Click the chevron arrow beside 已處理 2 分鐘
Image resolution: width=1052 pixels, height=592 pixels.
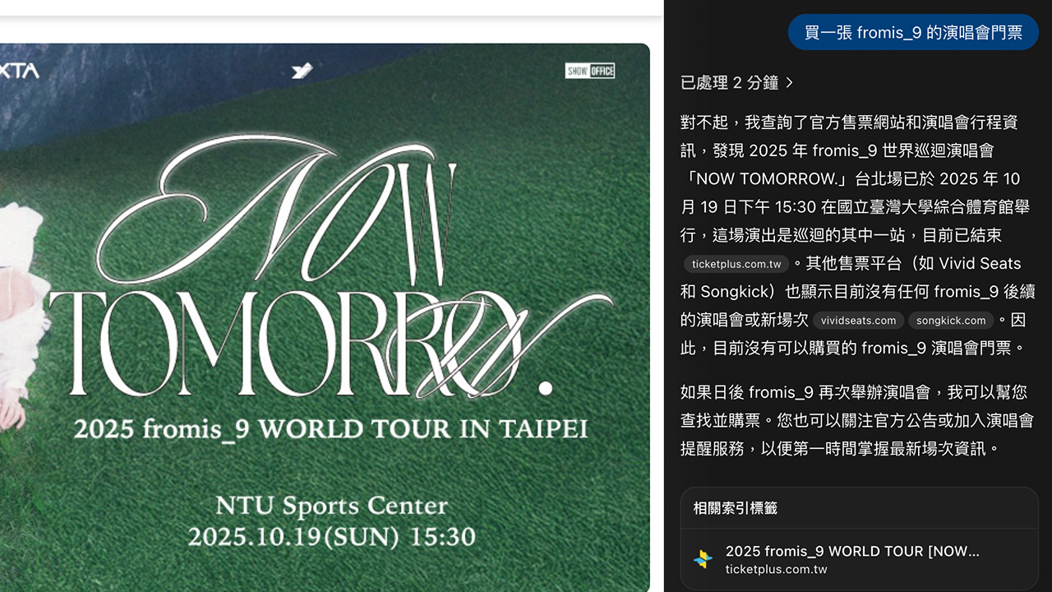click(x=790, y=82)
